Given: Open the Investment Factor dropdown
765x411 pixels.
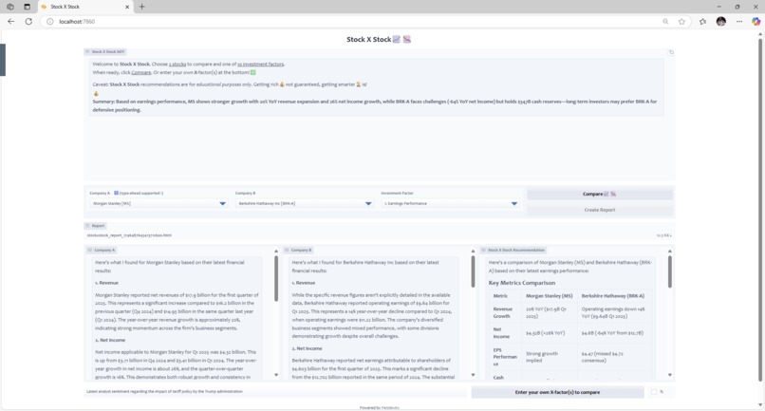Looking at the screenshot, I should [x=450, y=203].
